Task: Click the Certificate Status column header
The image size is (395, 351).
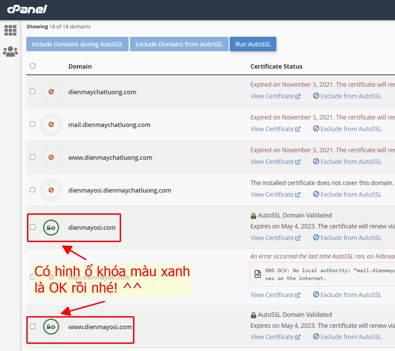Action: coord(276,66)
